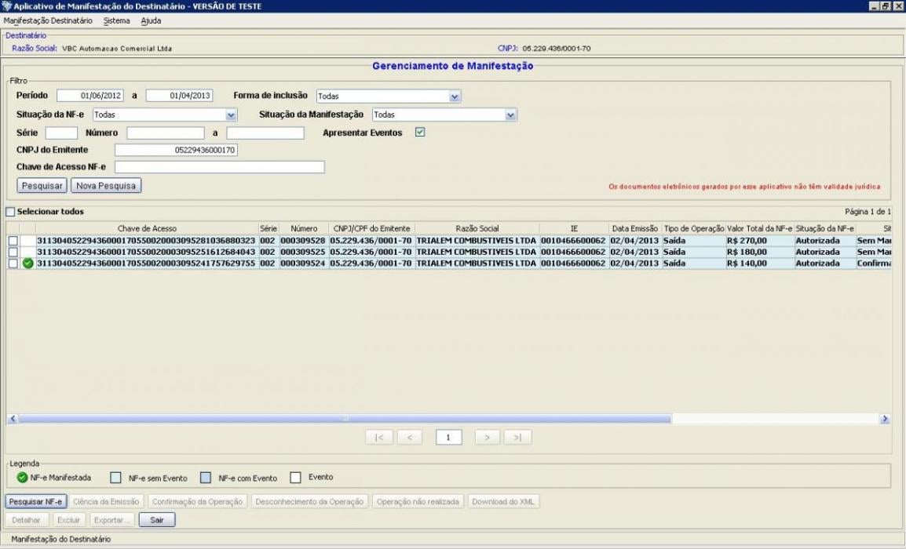Open the Manifestação Destinatário menu
The width and height of the screenshot is (906, 549).
(x=48, y=20)
